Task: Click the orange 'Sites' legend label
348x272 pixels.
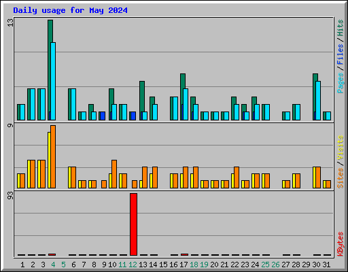Action: 340,178
